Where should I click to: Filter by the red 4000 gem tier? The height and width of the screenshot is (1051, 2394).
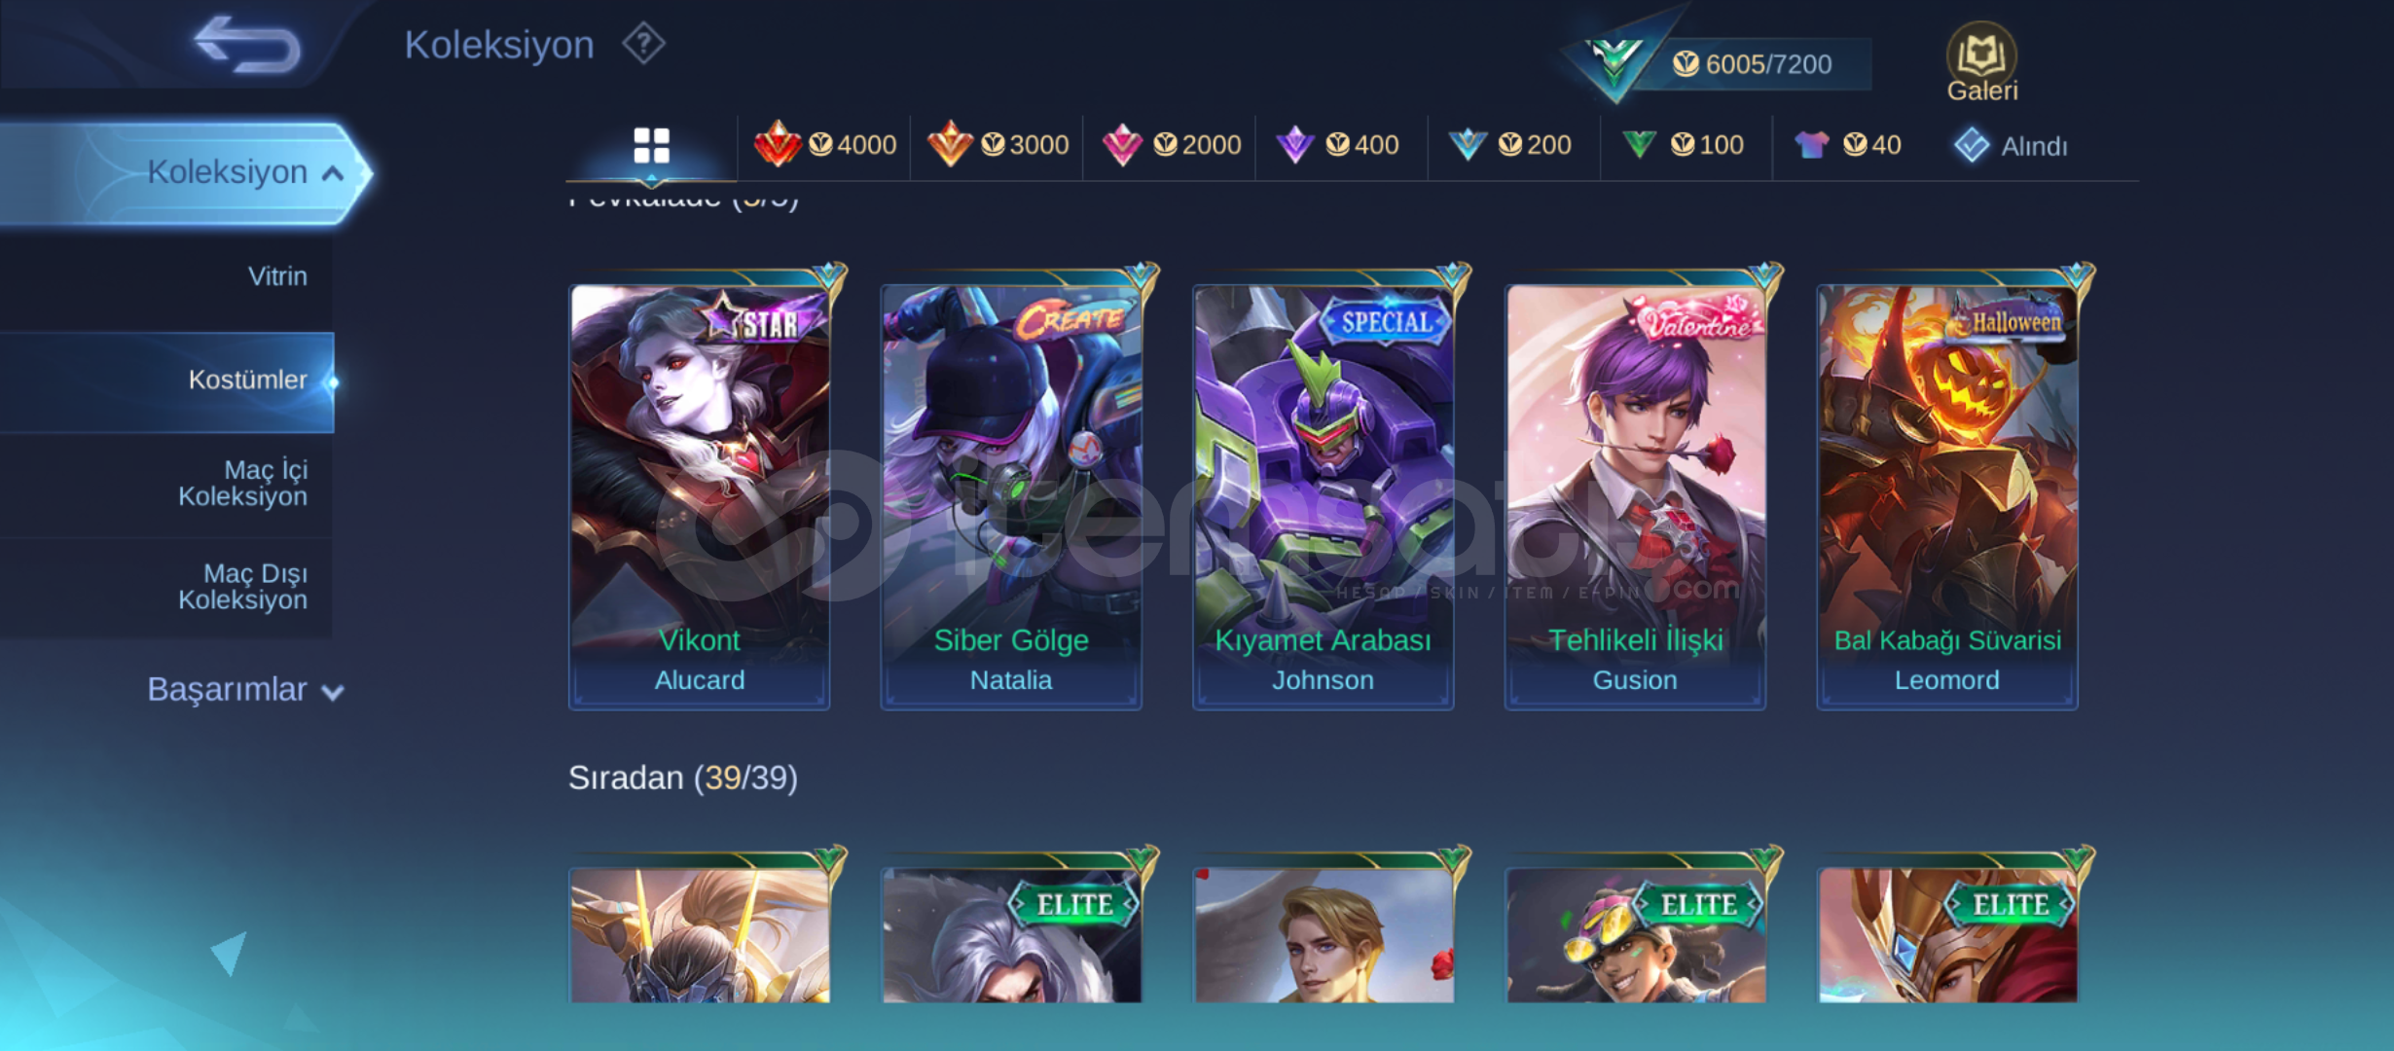point(824,145)
